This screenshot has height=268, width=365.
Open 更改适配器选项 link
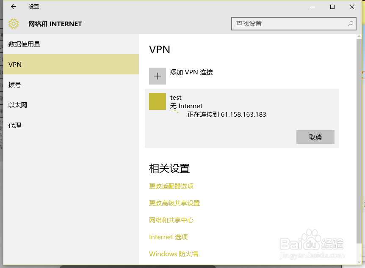point(171,186)
